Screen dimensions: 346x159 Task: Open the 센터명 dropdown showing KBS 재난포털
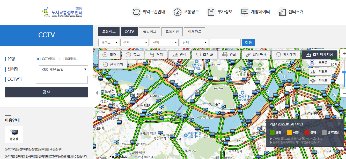tap(63, 69)
